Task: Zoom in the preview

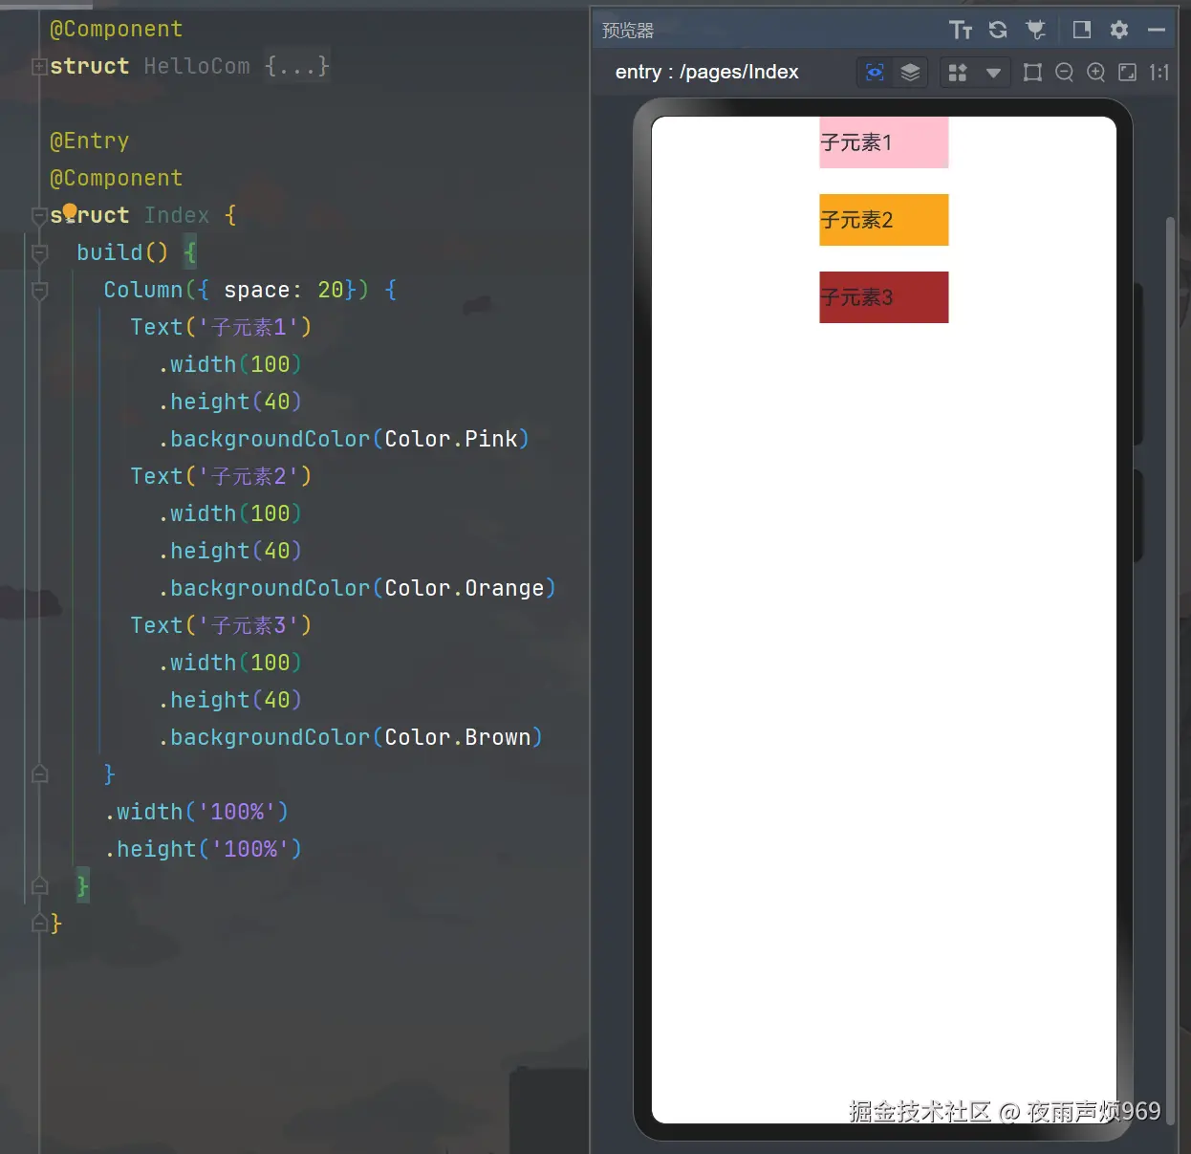Action: point(1096,72)
